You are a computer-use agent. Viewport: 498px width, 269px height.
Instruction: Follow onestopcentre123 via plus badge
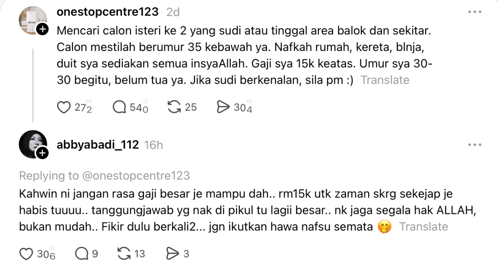[x=42, y=30]
